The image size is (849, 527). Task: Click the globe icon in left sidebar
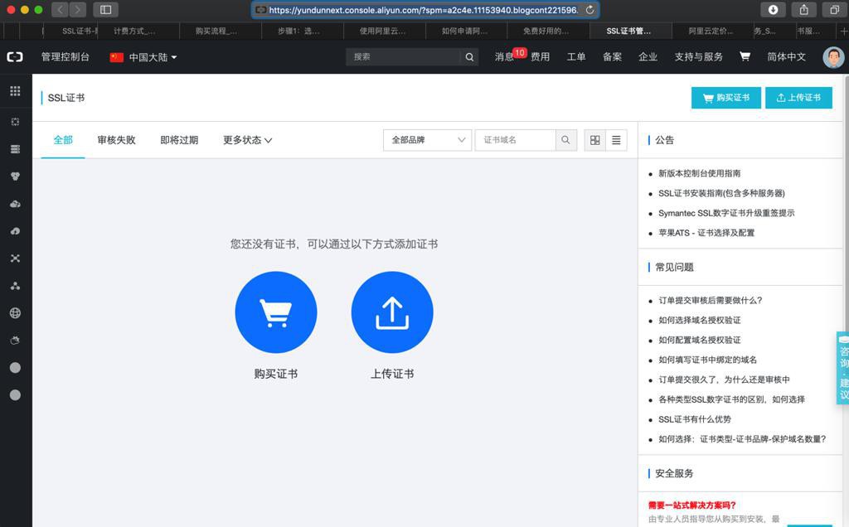pyautogui.click(x=15, y=312)
